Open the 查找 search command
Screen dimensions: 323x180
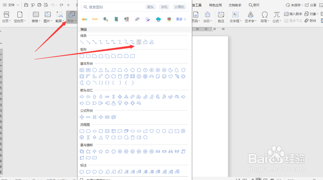pos(254,5)
